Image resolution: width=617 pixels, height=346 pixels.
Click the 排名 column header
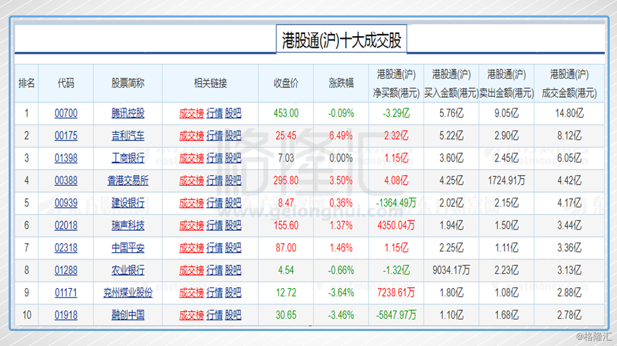[27, 83]
